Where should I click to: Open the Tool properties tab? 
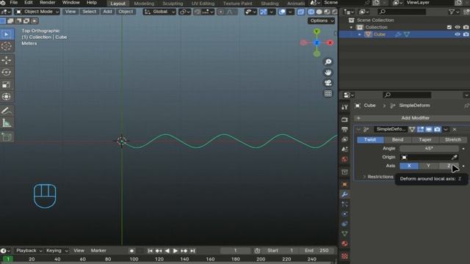[x=344, y=107]
